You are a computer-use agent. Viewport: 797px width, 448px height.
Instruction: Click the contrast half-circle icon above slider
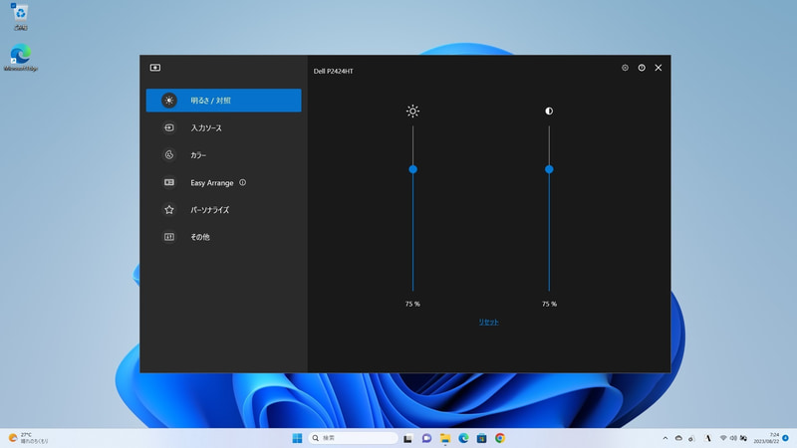point(549,111)
